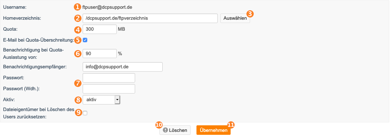Click the Auswählen button

click(x=235, y=18)
